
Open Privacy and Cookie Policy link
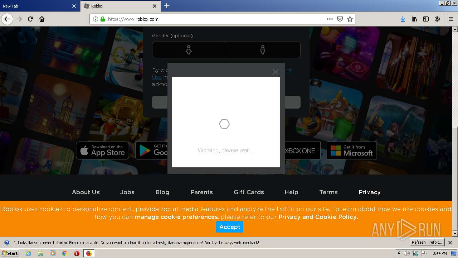[x=317, y=217]
